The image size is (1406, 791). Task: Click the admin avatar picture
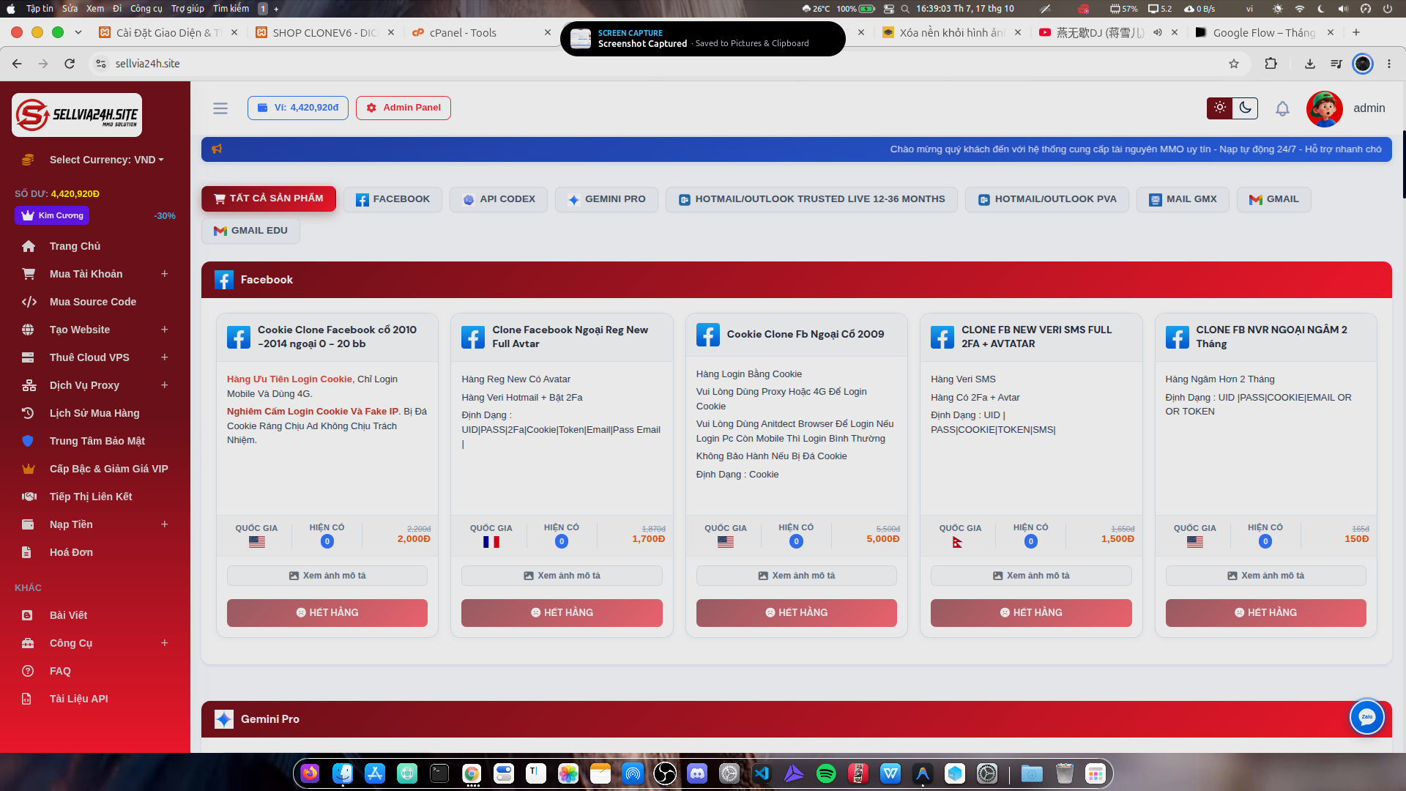pos(1324,108)
